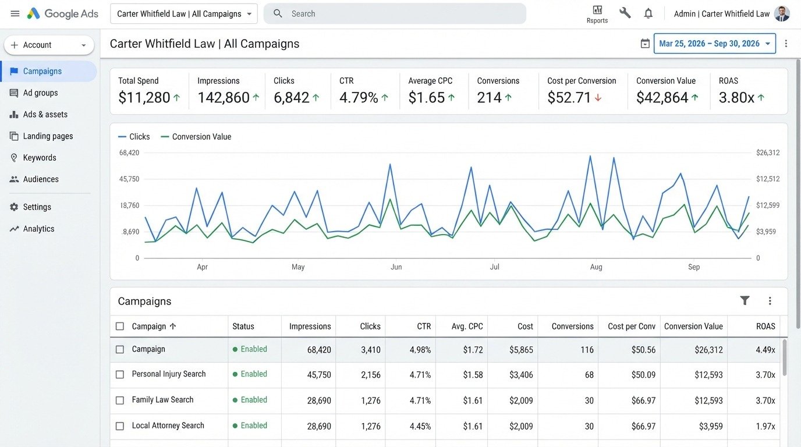Sort by Status column header
The width and height of the screenshot is (801, 447).
tap(243, 326)
